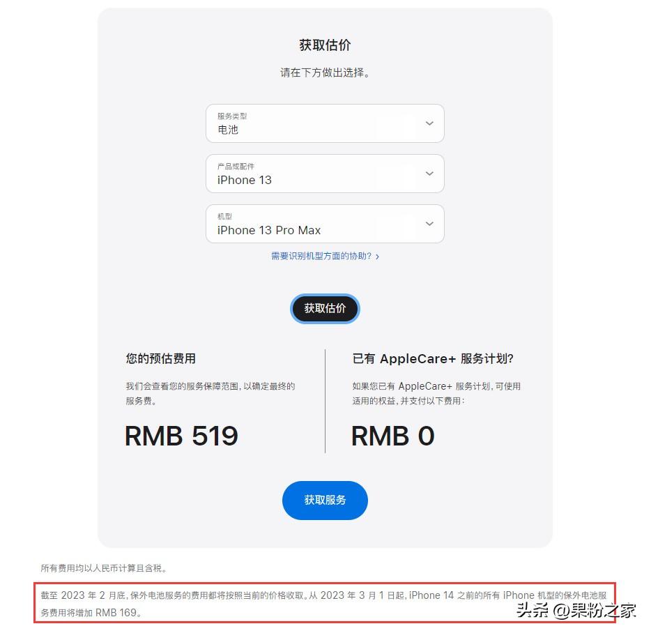Click the red-boxed 2023 年 price increase notice
The image size is (651, 633).
click(324, 603)
